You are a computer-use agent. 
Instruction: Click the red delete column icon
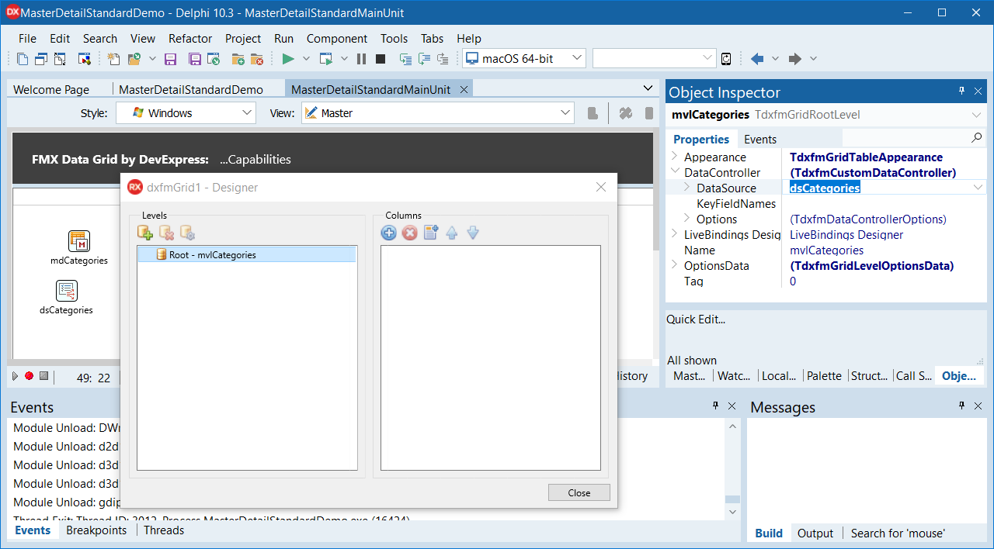tap(410, 233)
